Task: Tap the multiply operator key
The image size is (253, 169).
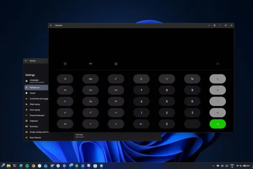Action: tap(218, 90)
